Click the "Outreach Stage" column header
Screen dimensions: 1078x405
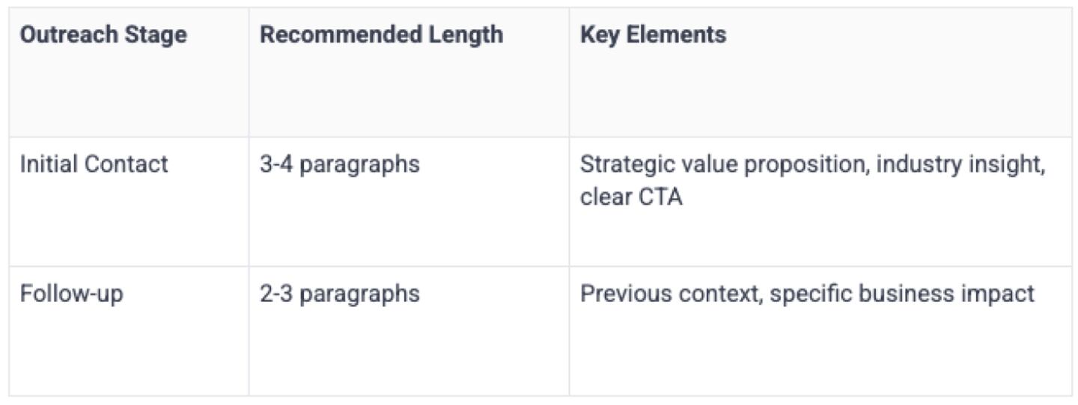pyautogui.click(x=103, y=35)
